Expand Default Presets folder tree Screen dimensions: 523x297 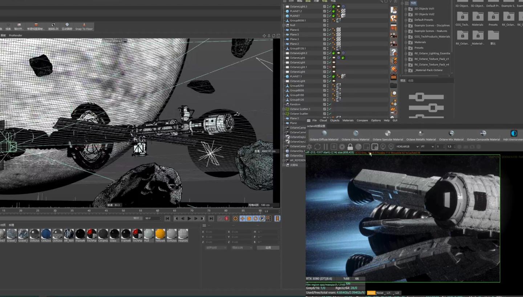coord(406,20)
